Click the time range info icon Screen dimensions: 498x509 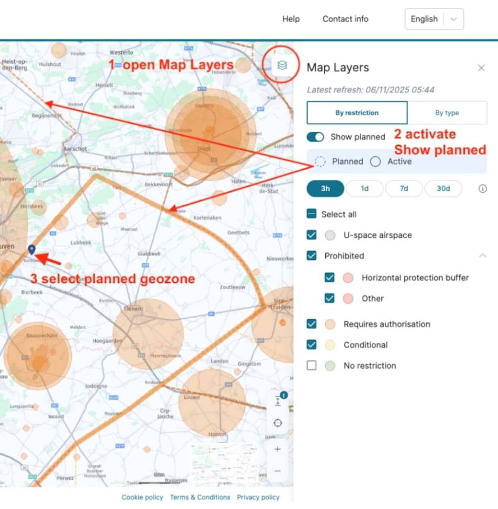pyautogui.click(x=482, y=189)
